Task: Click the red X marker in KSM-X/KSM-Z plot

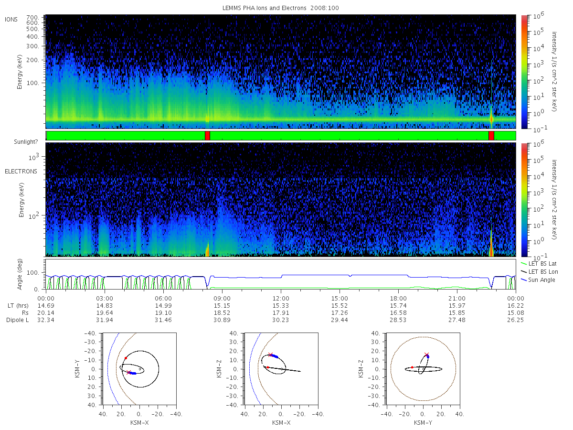Action: (x=270, y=355)
